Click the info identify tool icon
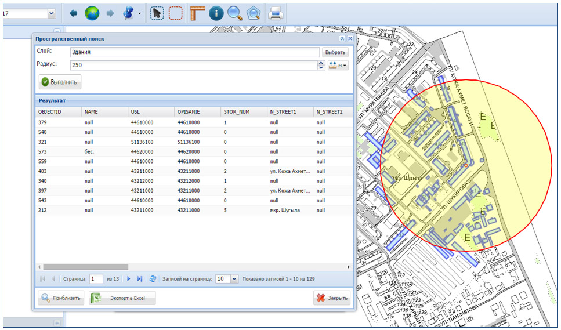 pyautogui.click(x=216, y=13)
